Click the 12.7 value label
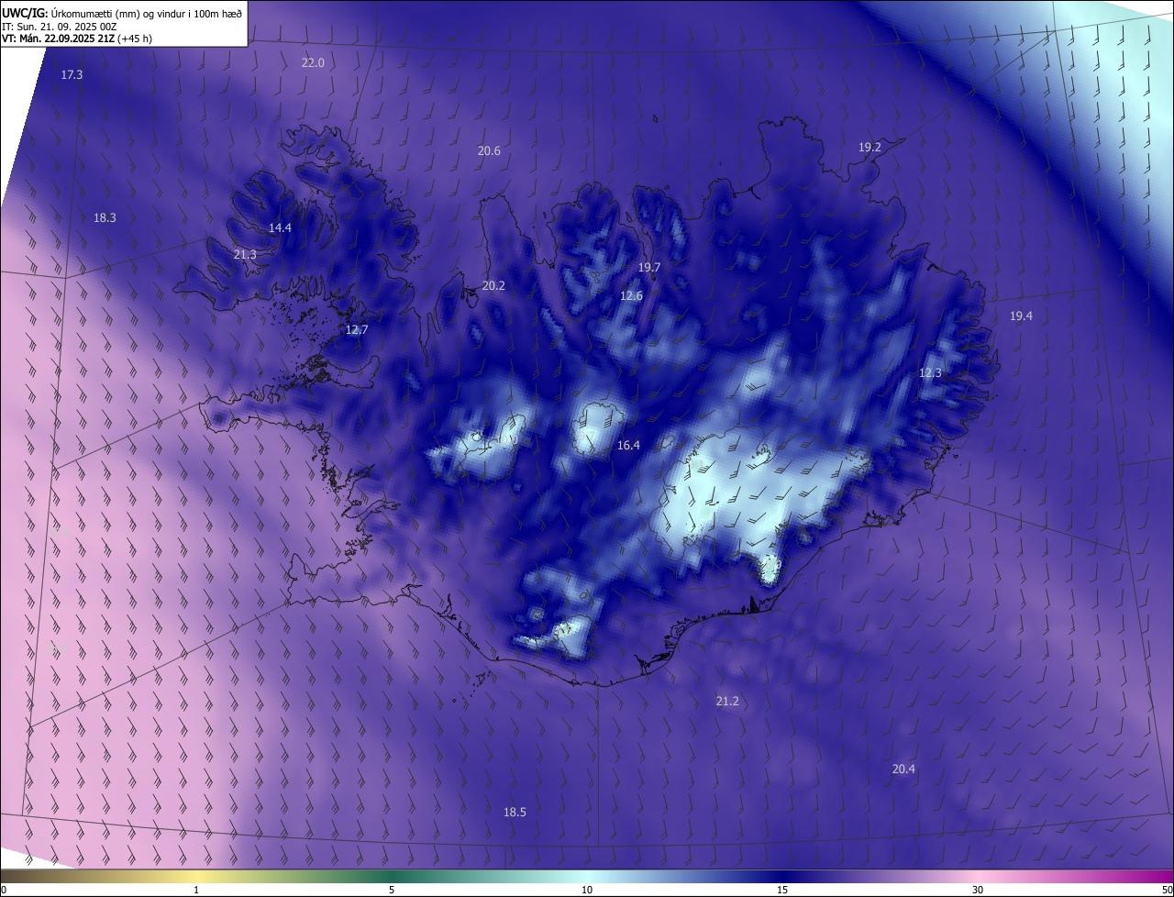 click(x=356, y=329)
